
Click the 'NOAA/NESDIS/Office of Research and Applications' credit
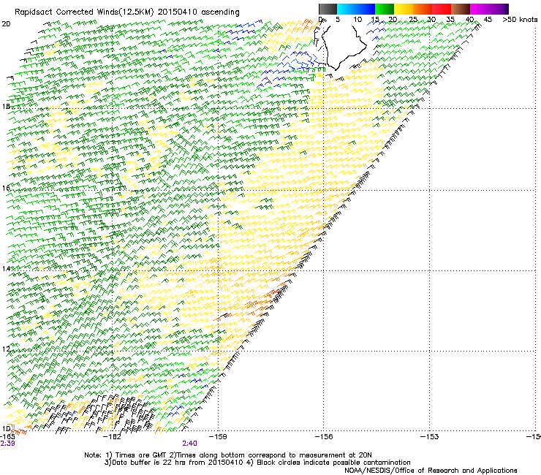click(x=431, y=471)
